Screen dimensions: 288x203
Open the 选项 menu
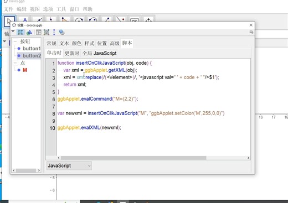[x=48, y=9]
